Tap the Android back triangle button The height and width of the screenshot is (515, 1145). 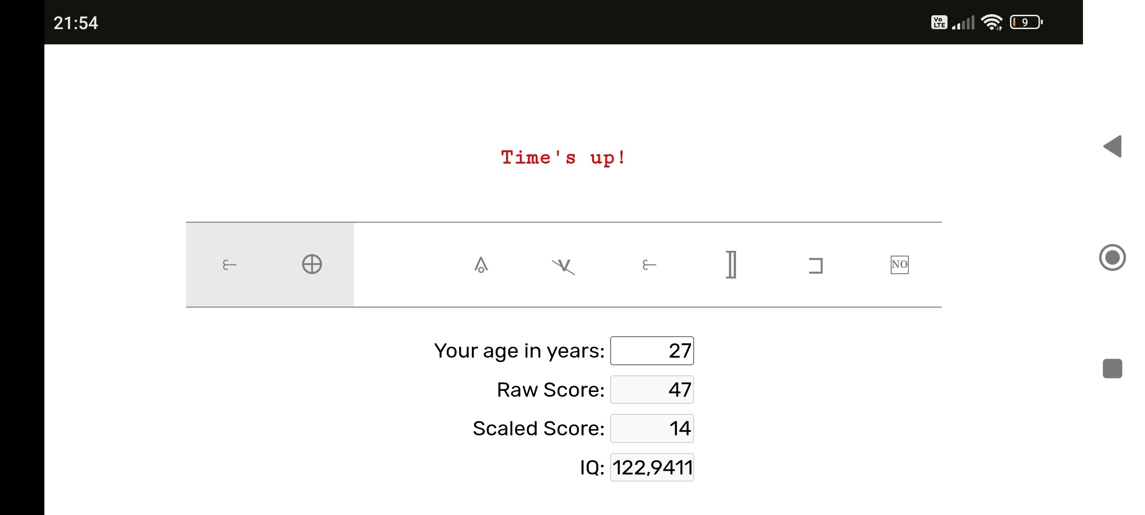pos(1113,146)
